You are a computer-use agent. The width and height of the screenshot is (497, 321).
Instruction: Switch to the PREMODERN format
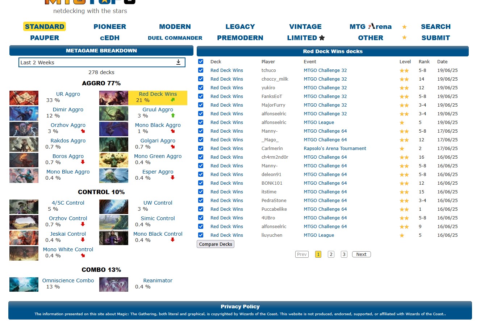pos(240,38)
